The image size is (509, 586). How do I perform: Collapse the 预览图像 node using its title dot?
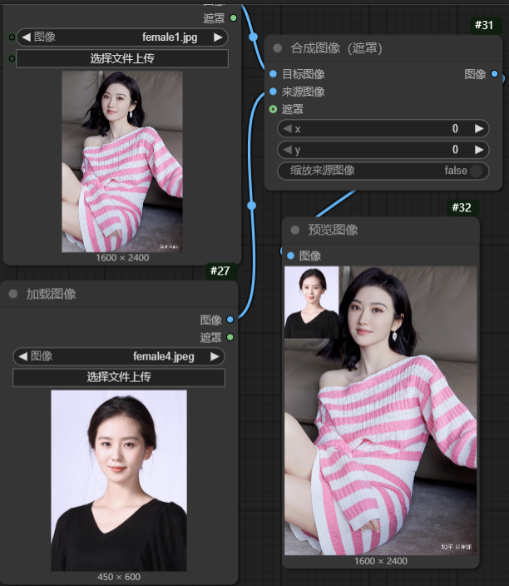click(x=294, y=230)
